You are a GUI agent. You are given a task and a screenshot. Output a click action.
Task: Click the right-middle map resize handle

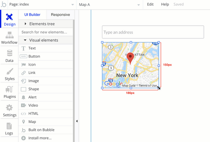[159, 66]
